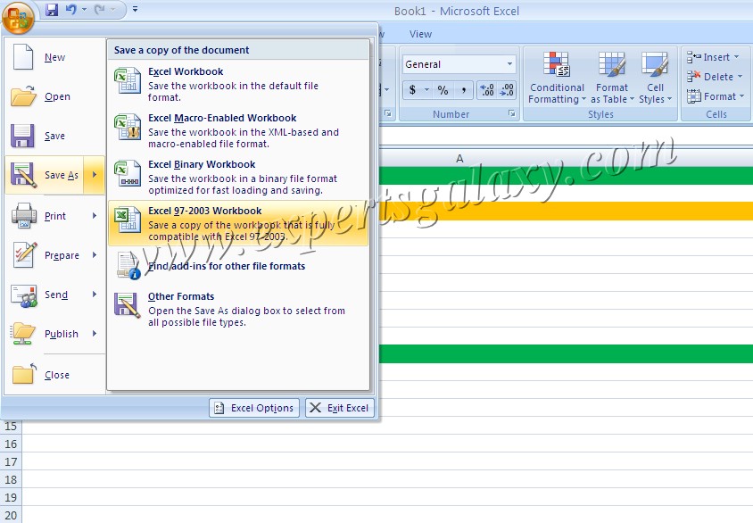Open the Office button menu

pyautogui.click(x=18, y=15)
